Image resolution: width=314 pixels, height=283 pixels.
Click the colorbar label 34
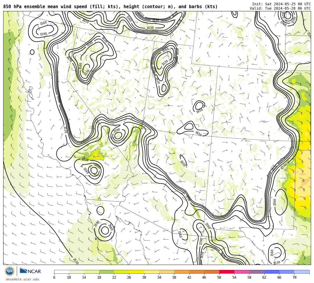[159, 277]
